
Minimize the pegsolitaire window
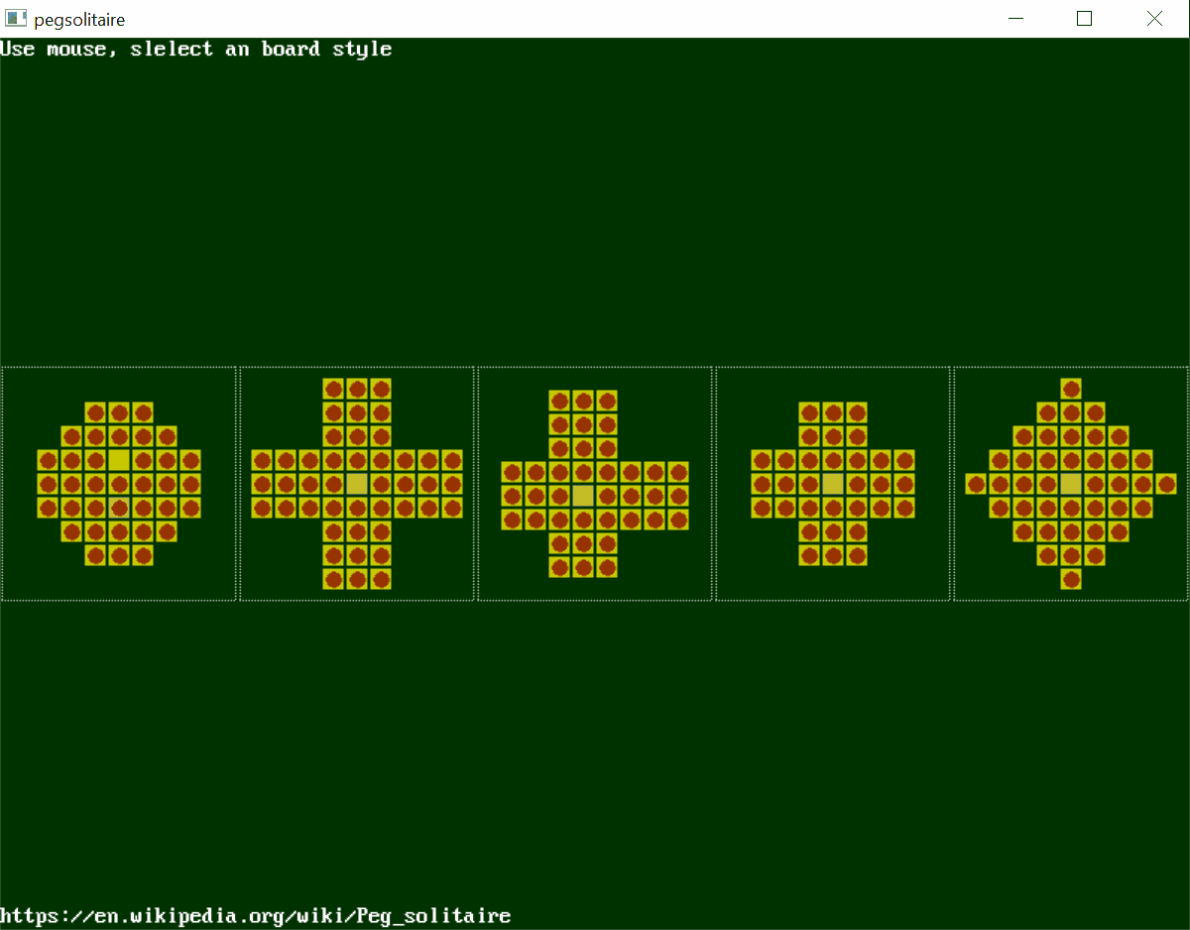pyautogui.click(x=1014, y=19)
